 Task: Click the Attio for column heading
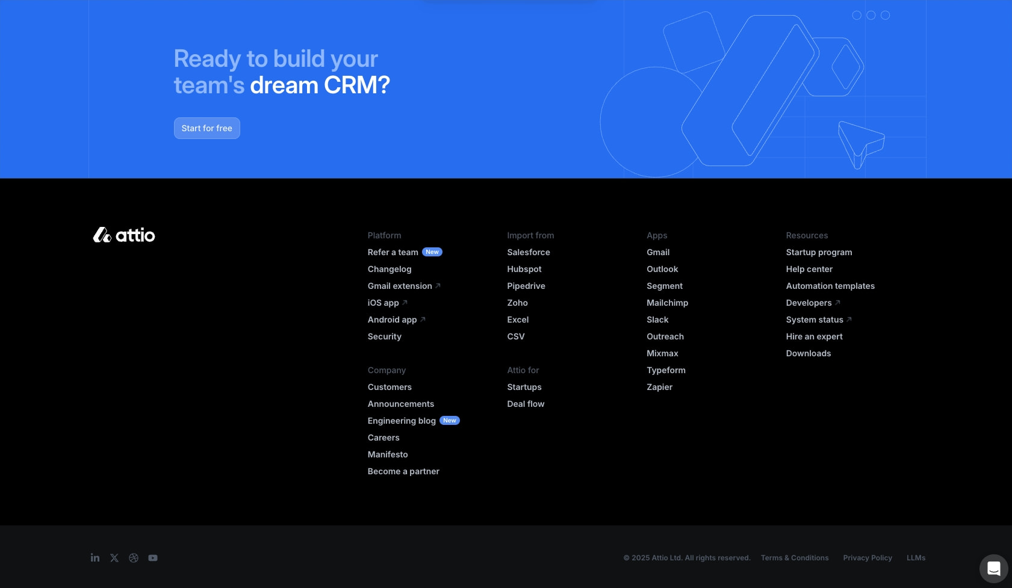point(523,370)
